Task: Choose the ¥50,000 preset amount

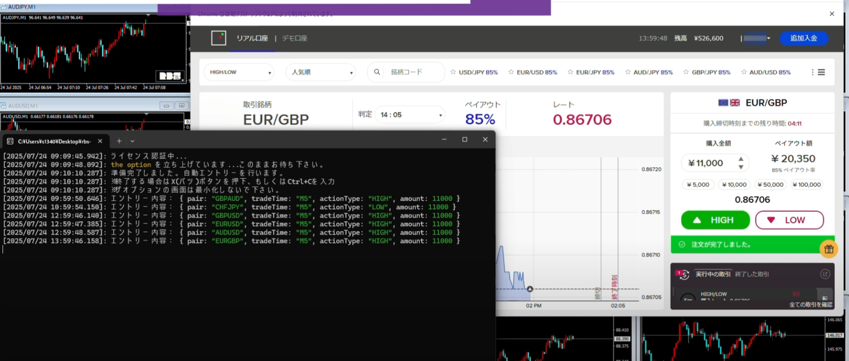Action: (770, 184)
